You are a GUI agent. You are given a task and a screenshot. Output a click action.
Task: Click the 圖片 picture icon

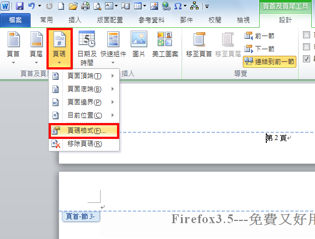point(139,44)
